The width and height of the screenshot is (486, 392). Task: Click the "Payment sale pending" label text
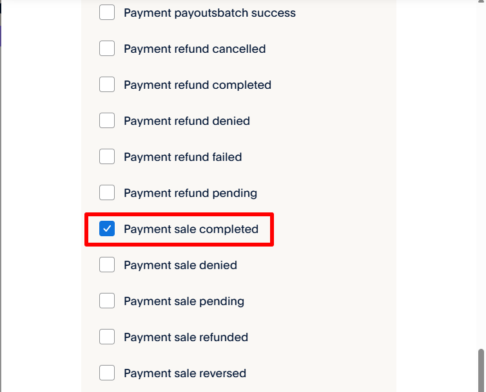pyautogui.click(x=184, y=301)
